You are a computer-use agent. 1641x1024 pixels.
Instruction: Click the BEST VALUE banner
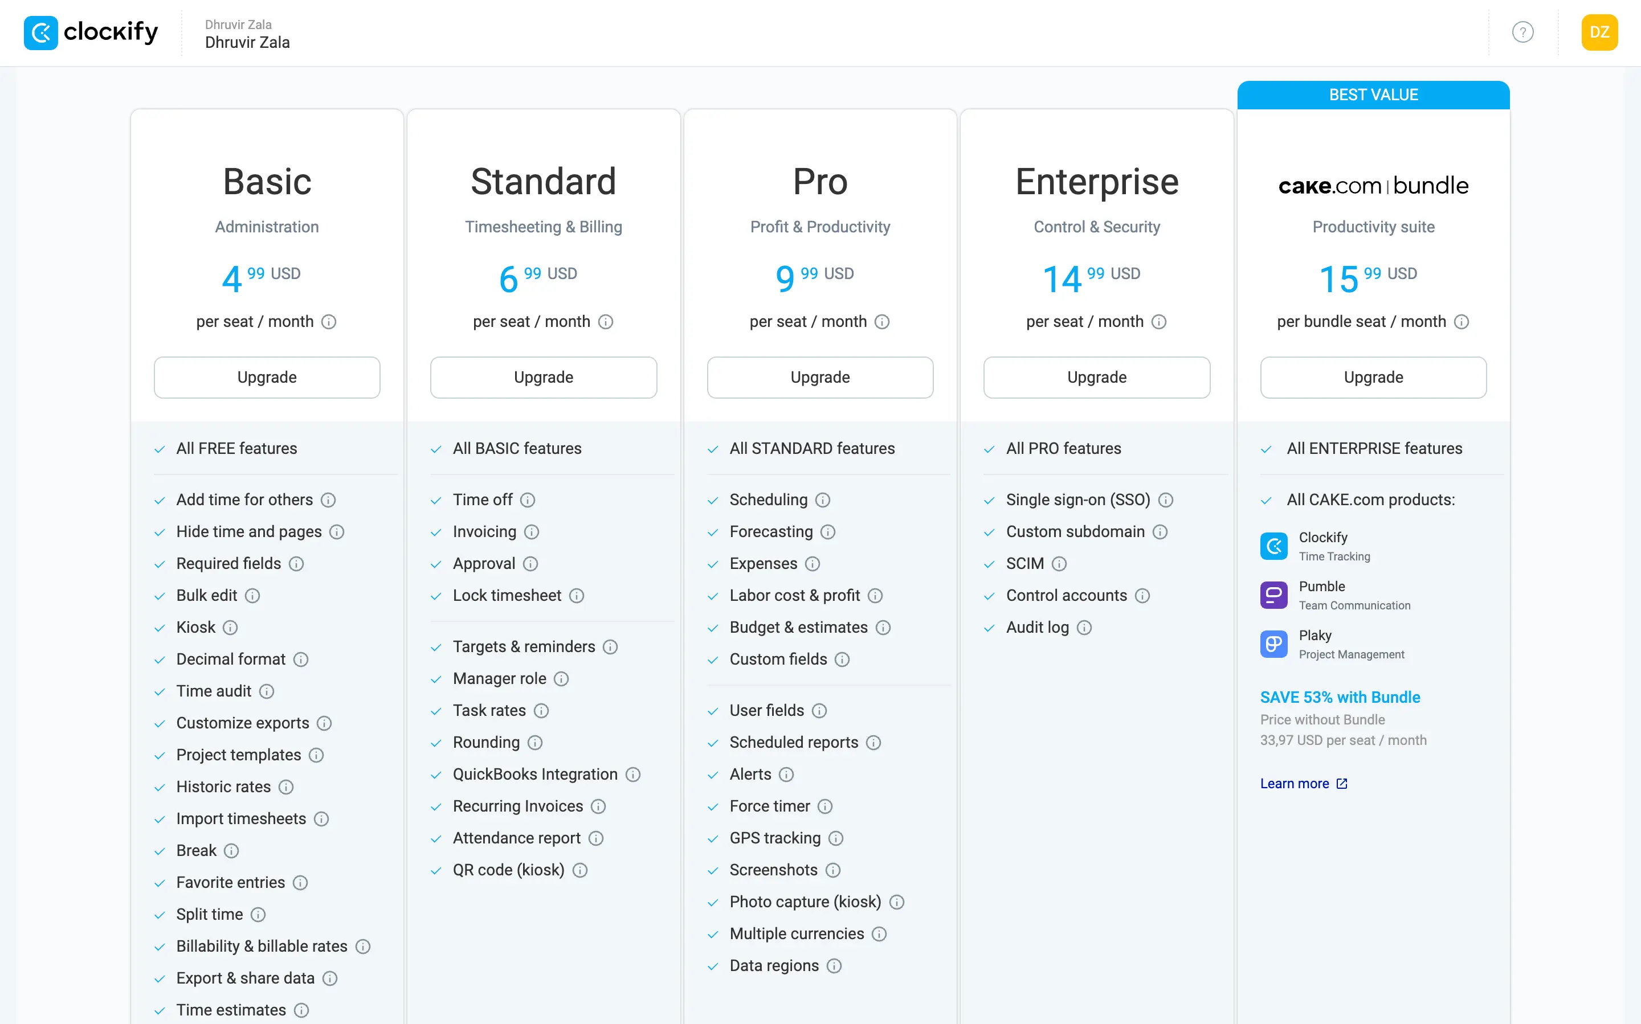click(1373, 95)
